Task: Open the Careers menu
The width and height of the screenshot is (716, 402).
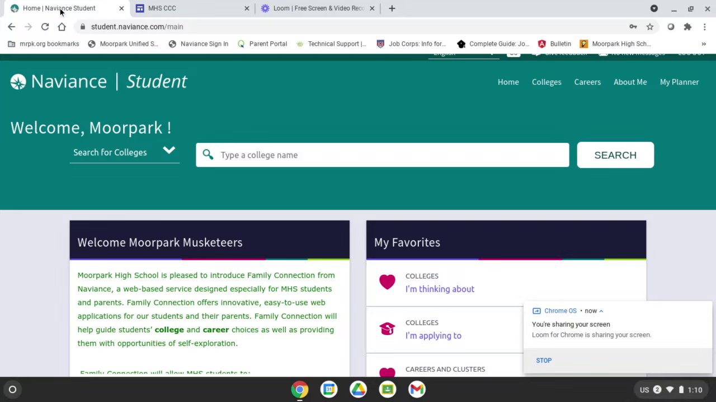Action: 587,82
